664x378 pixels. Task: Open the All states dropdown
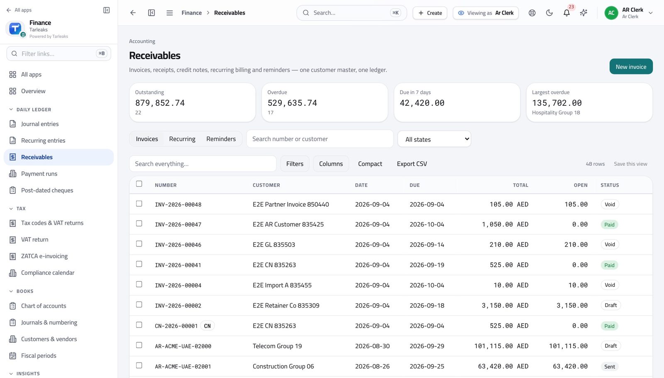pyautogui.click(x=434, y=139)
